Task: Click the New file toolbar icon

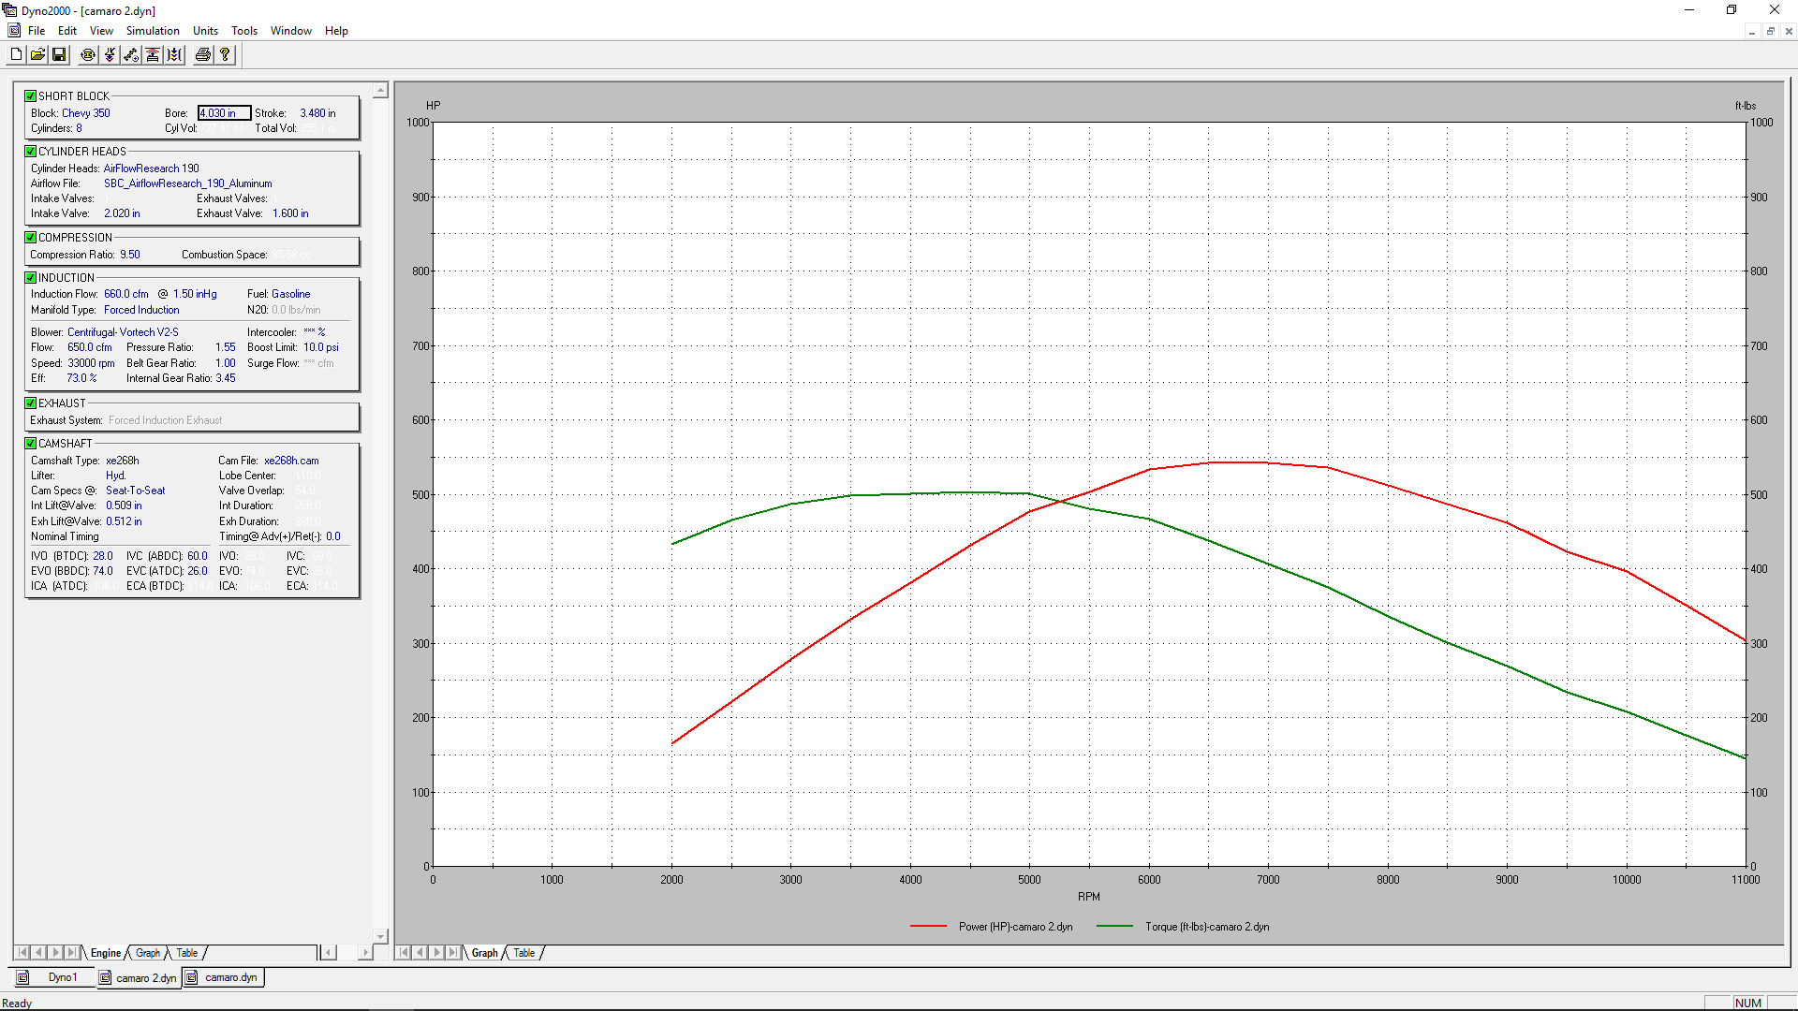Action: [x=16, y=55]
